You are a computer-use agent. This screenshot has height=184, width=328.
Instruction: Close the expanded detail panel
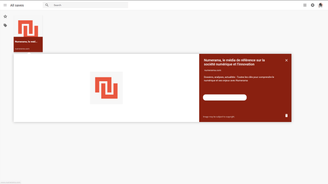click(x=287, y=60)
